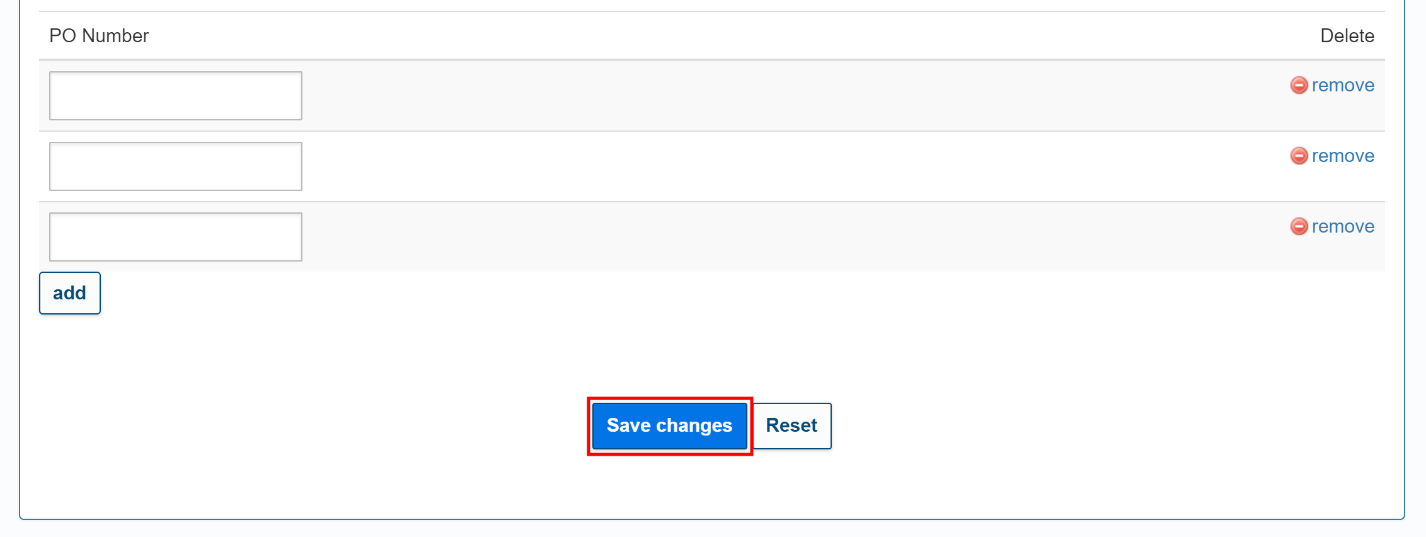
Task: Remove the first PO Number entry via remove link
Action: 1343,85
